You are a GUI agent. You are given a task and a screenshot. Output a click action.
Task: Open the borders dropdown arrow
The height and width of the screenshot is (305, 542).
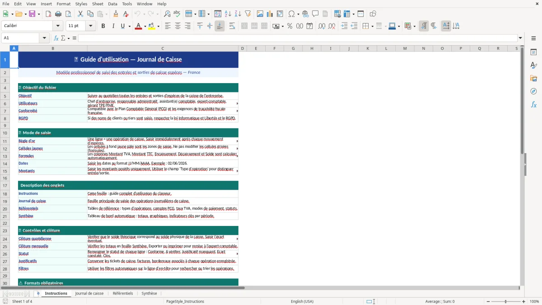click(x=372, y=26)
